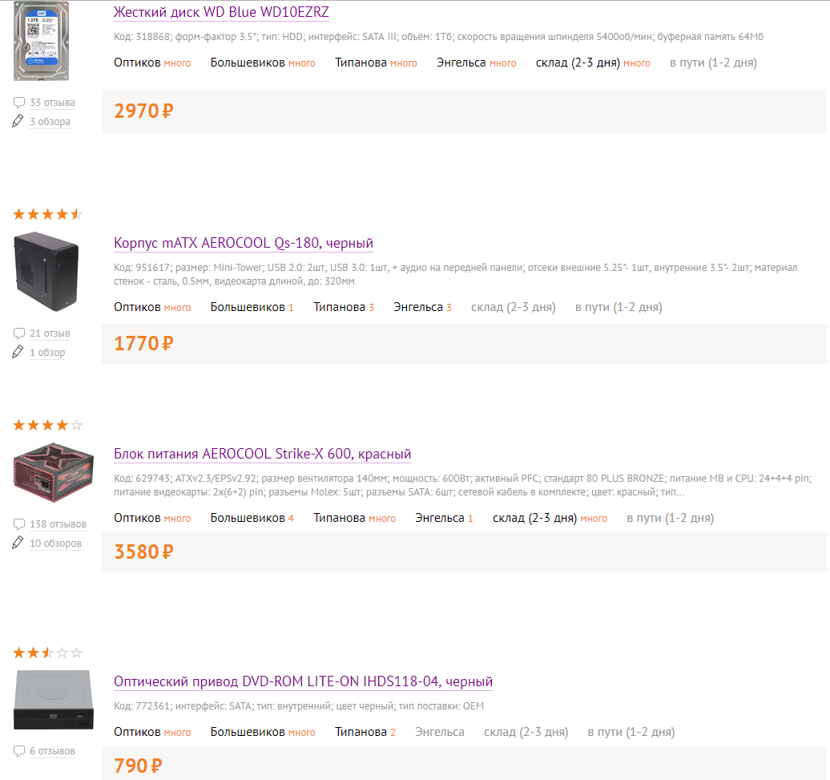Open the 10 обзоров overviews link
This screenshot has width=830, height=780.
click(55, 544)
